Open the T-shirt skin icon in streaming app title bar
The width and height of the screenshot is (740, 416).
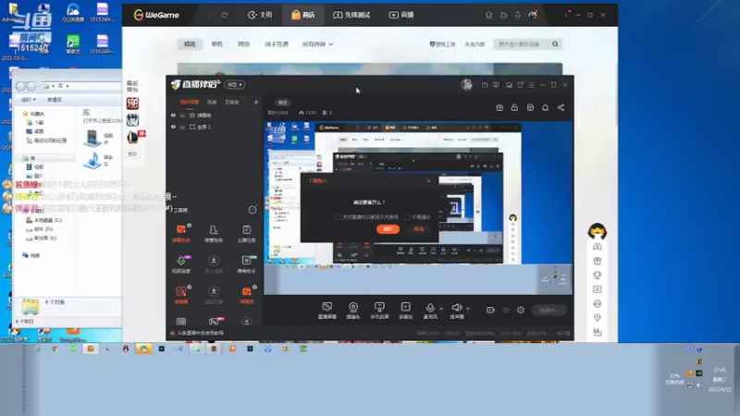click(x=520, y=85)
